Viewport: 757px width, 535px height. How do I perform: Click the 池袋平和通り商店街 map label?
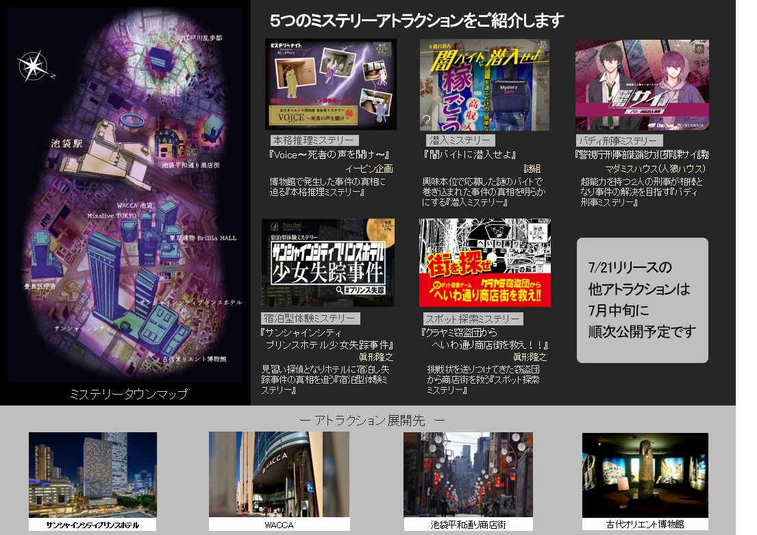tap(190, 165)
